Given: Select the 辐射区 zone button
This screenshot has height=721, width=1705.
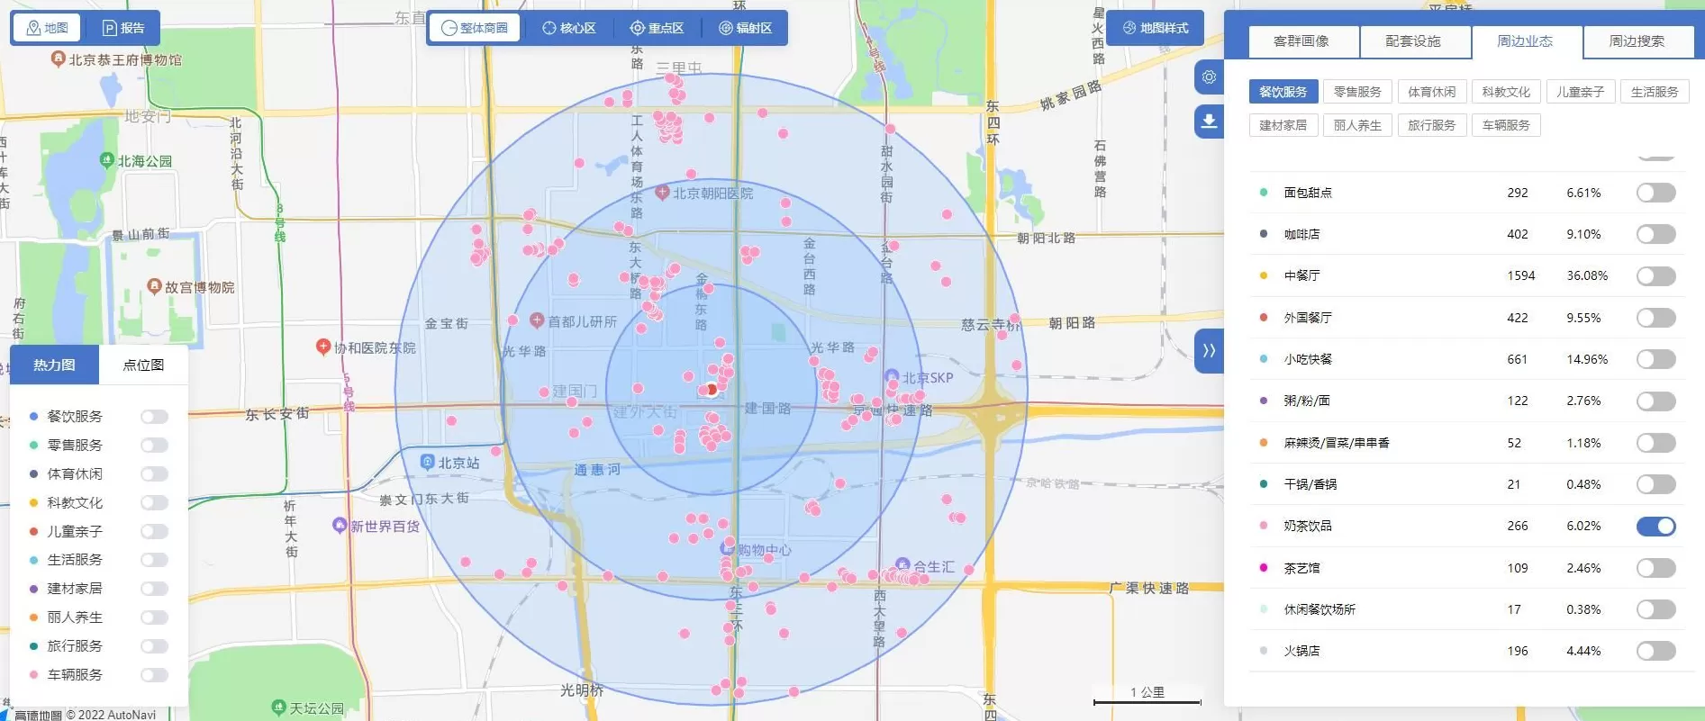Looking at the screenshot, I should [745, 28].
